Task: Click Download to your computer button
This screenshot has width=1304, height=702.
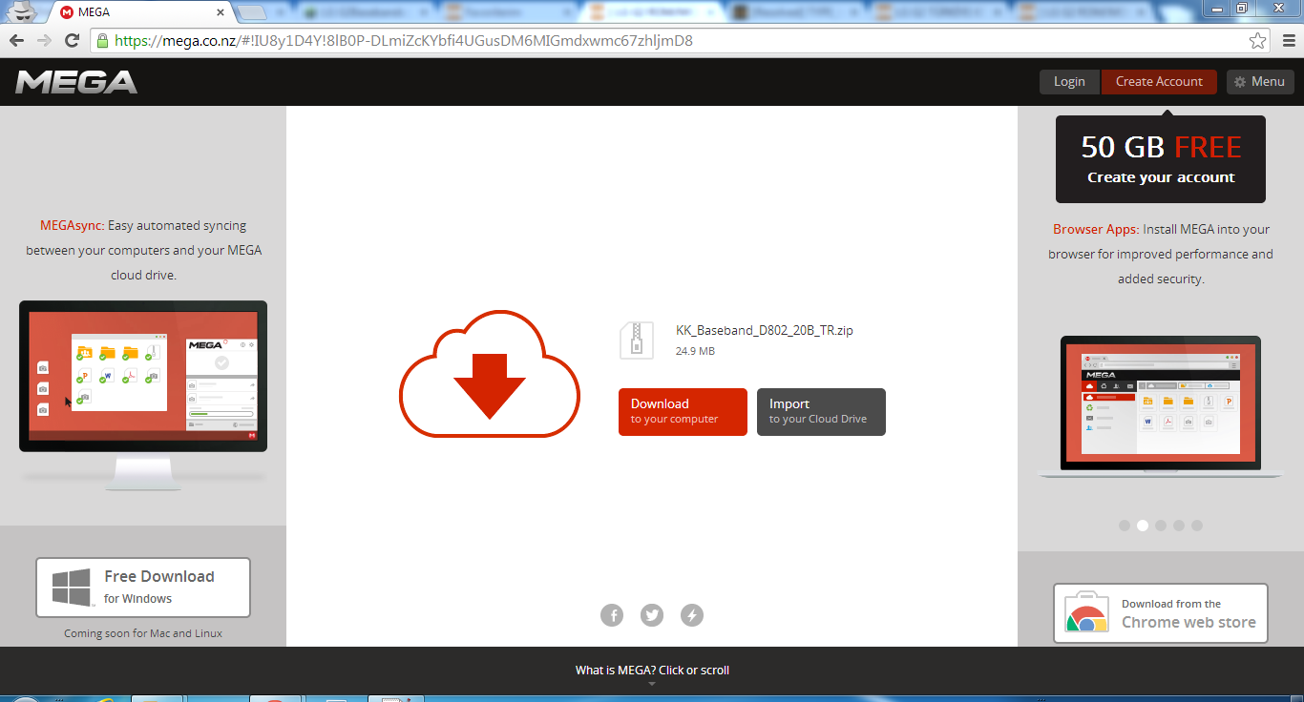Action: point(683,412)
